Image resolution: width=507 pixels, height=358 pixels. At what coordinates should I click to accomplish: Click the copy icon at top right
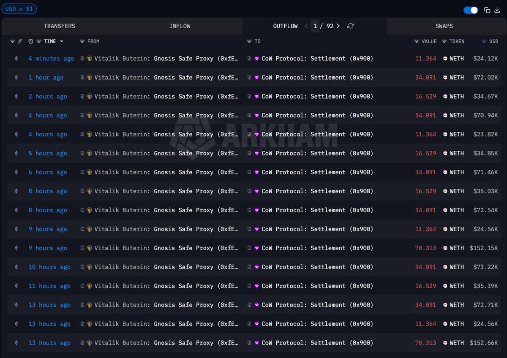click(x=487, y=10)
